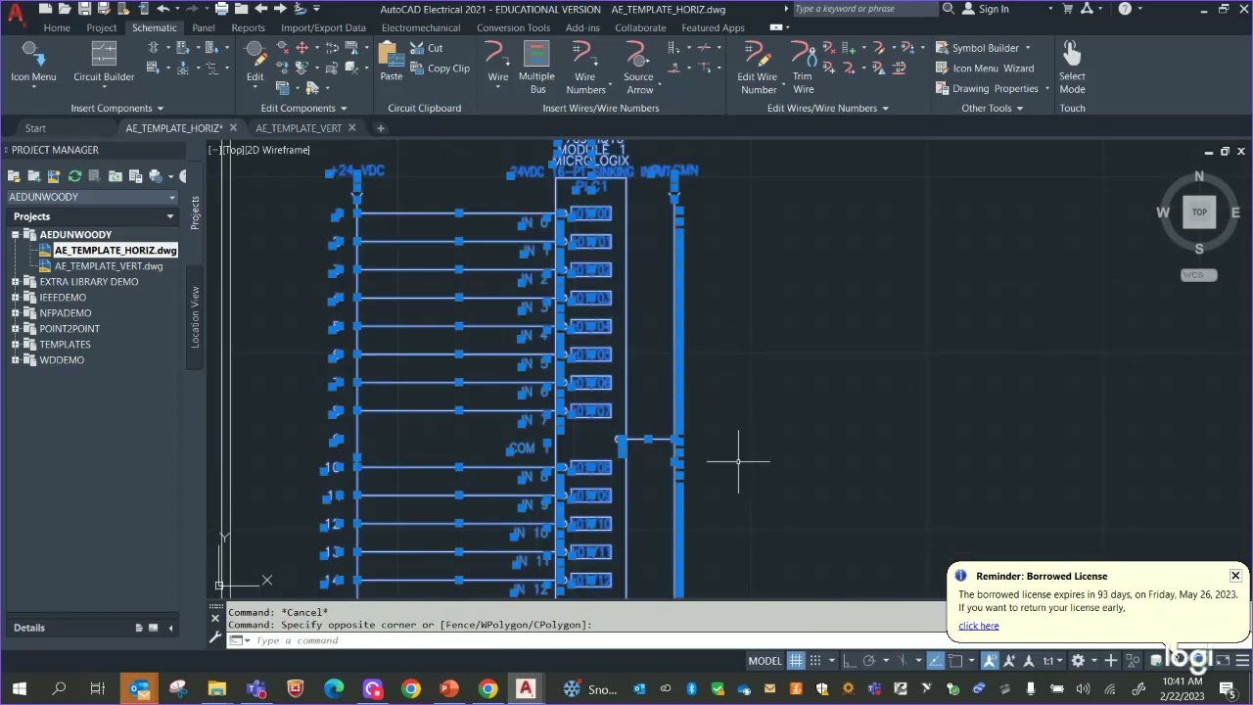
Task: Launch Icon Menu Wizard
Action: (x=985, y=69)
